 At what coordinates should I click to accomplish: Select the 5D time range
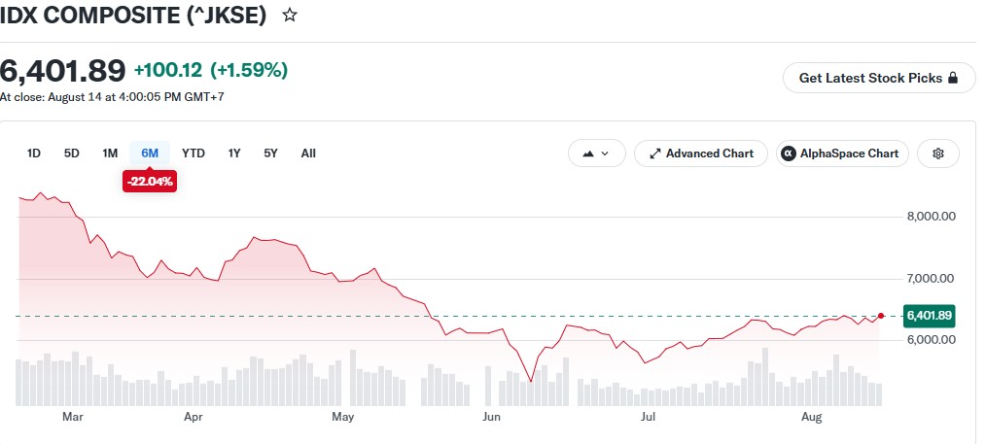[72, 154]
